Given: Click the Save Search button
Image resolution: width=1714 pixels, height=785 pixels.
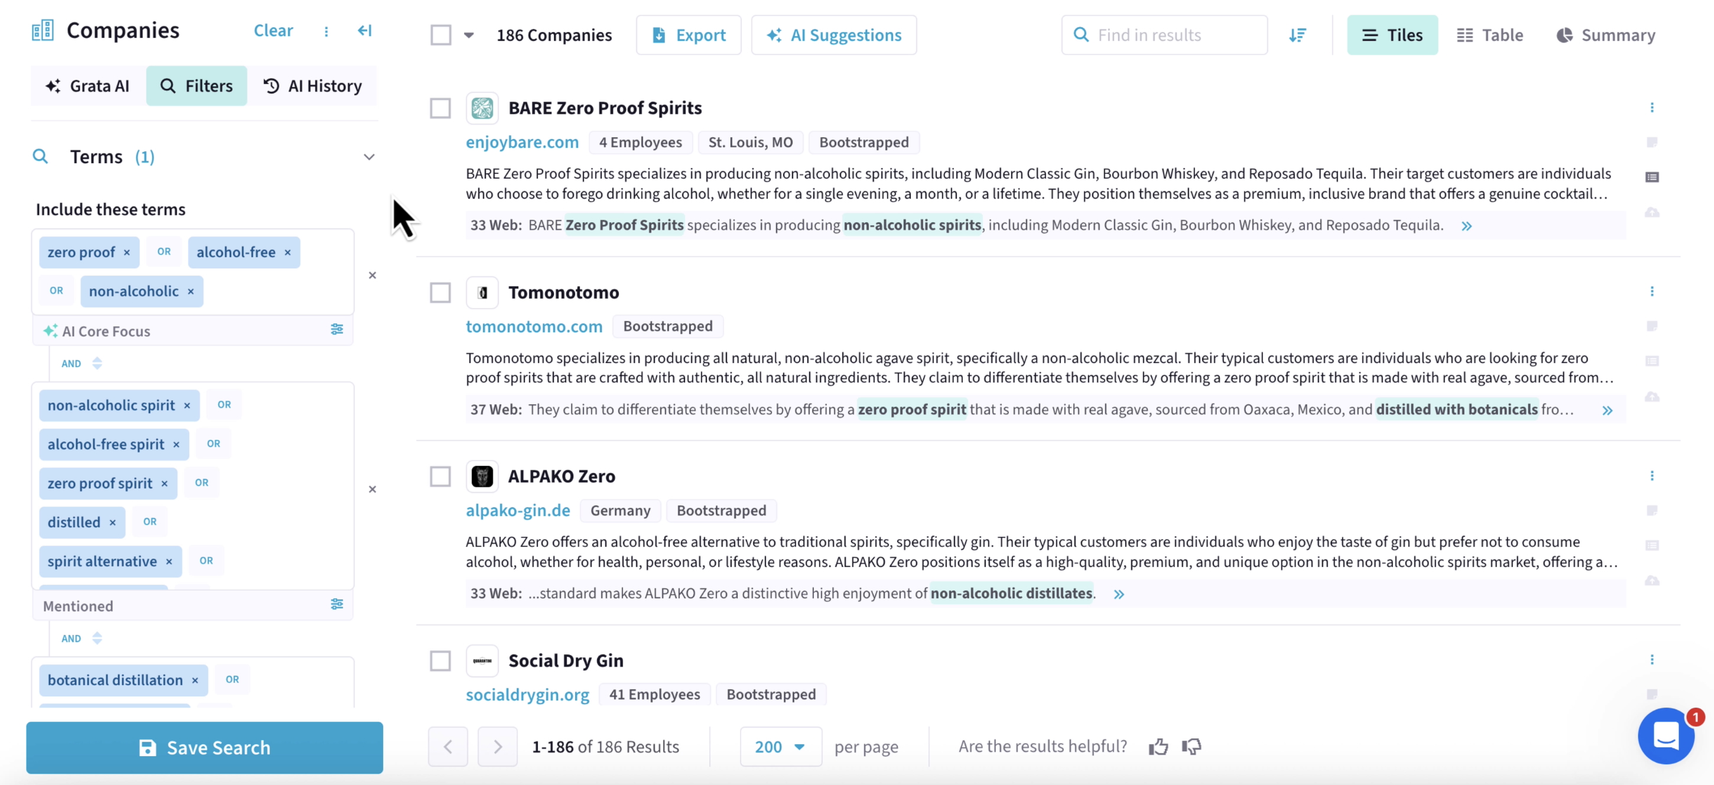Looking at the screenshot, I should click(x=203, y=748).
